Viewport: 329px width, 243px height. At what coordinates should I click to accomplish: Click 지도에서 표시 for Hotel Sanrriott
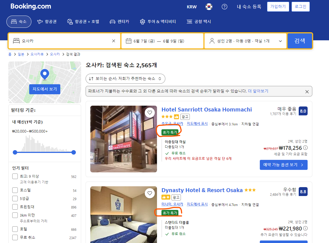click(x=197, y=124)
